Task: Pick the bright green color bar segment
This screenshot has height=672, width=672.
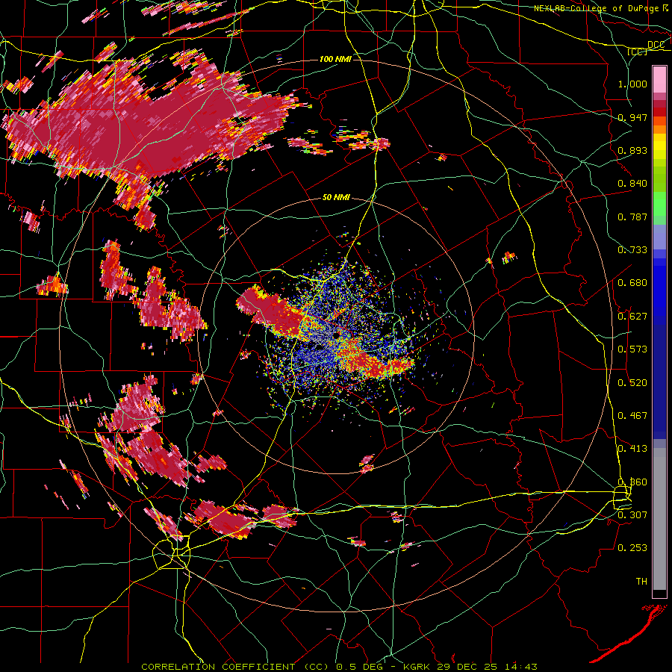Action: pos(659,204)
